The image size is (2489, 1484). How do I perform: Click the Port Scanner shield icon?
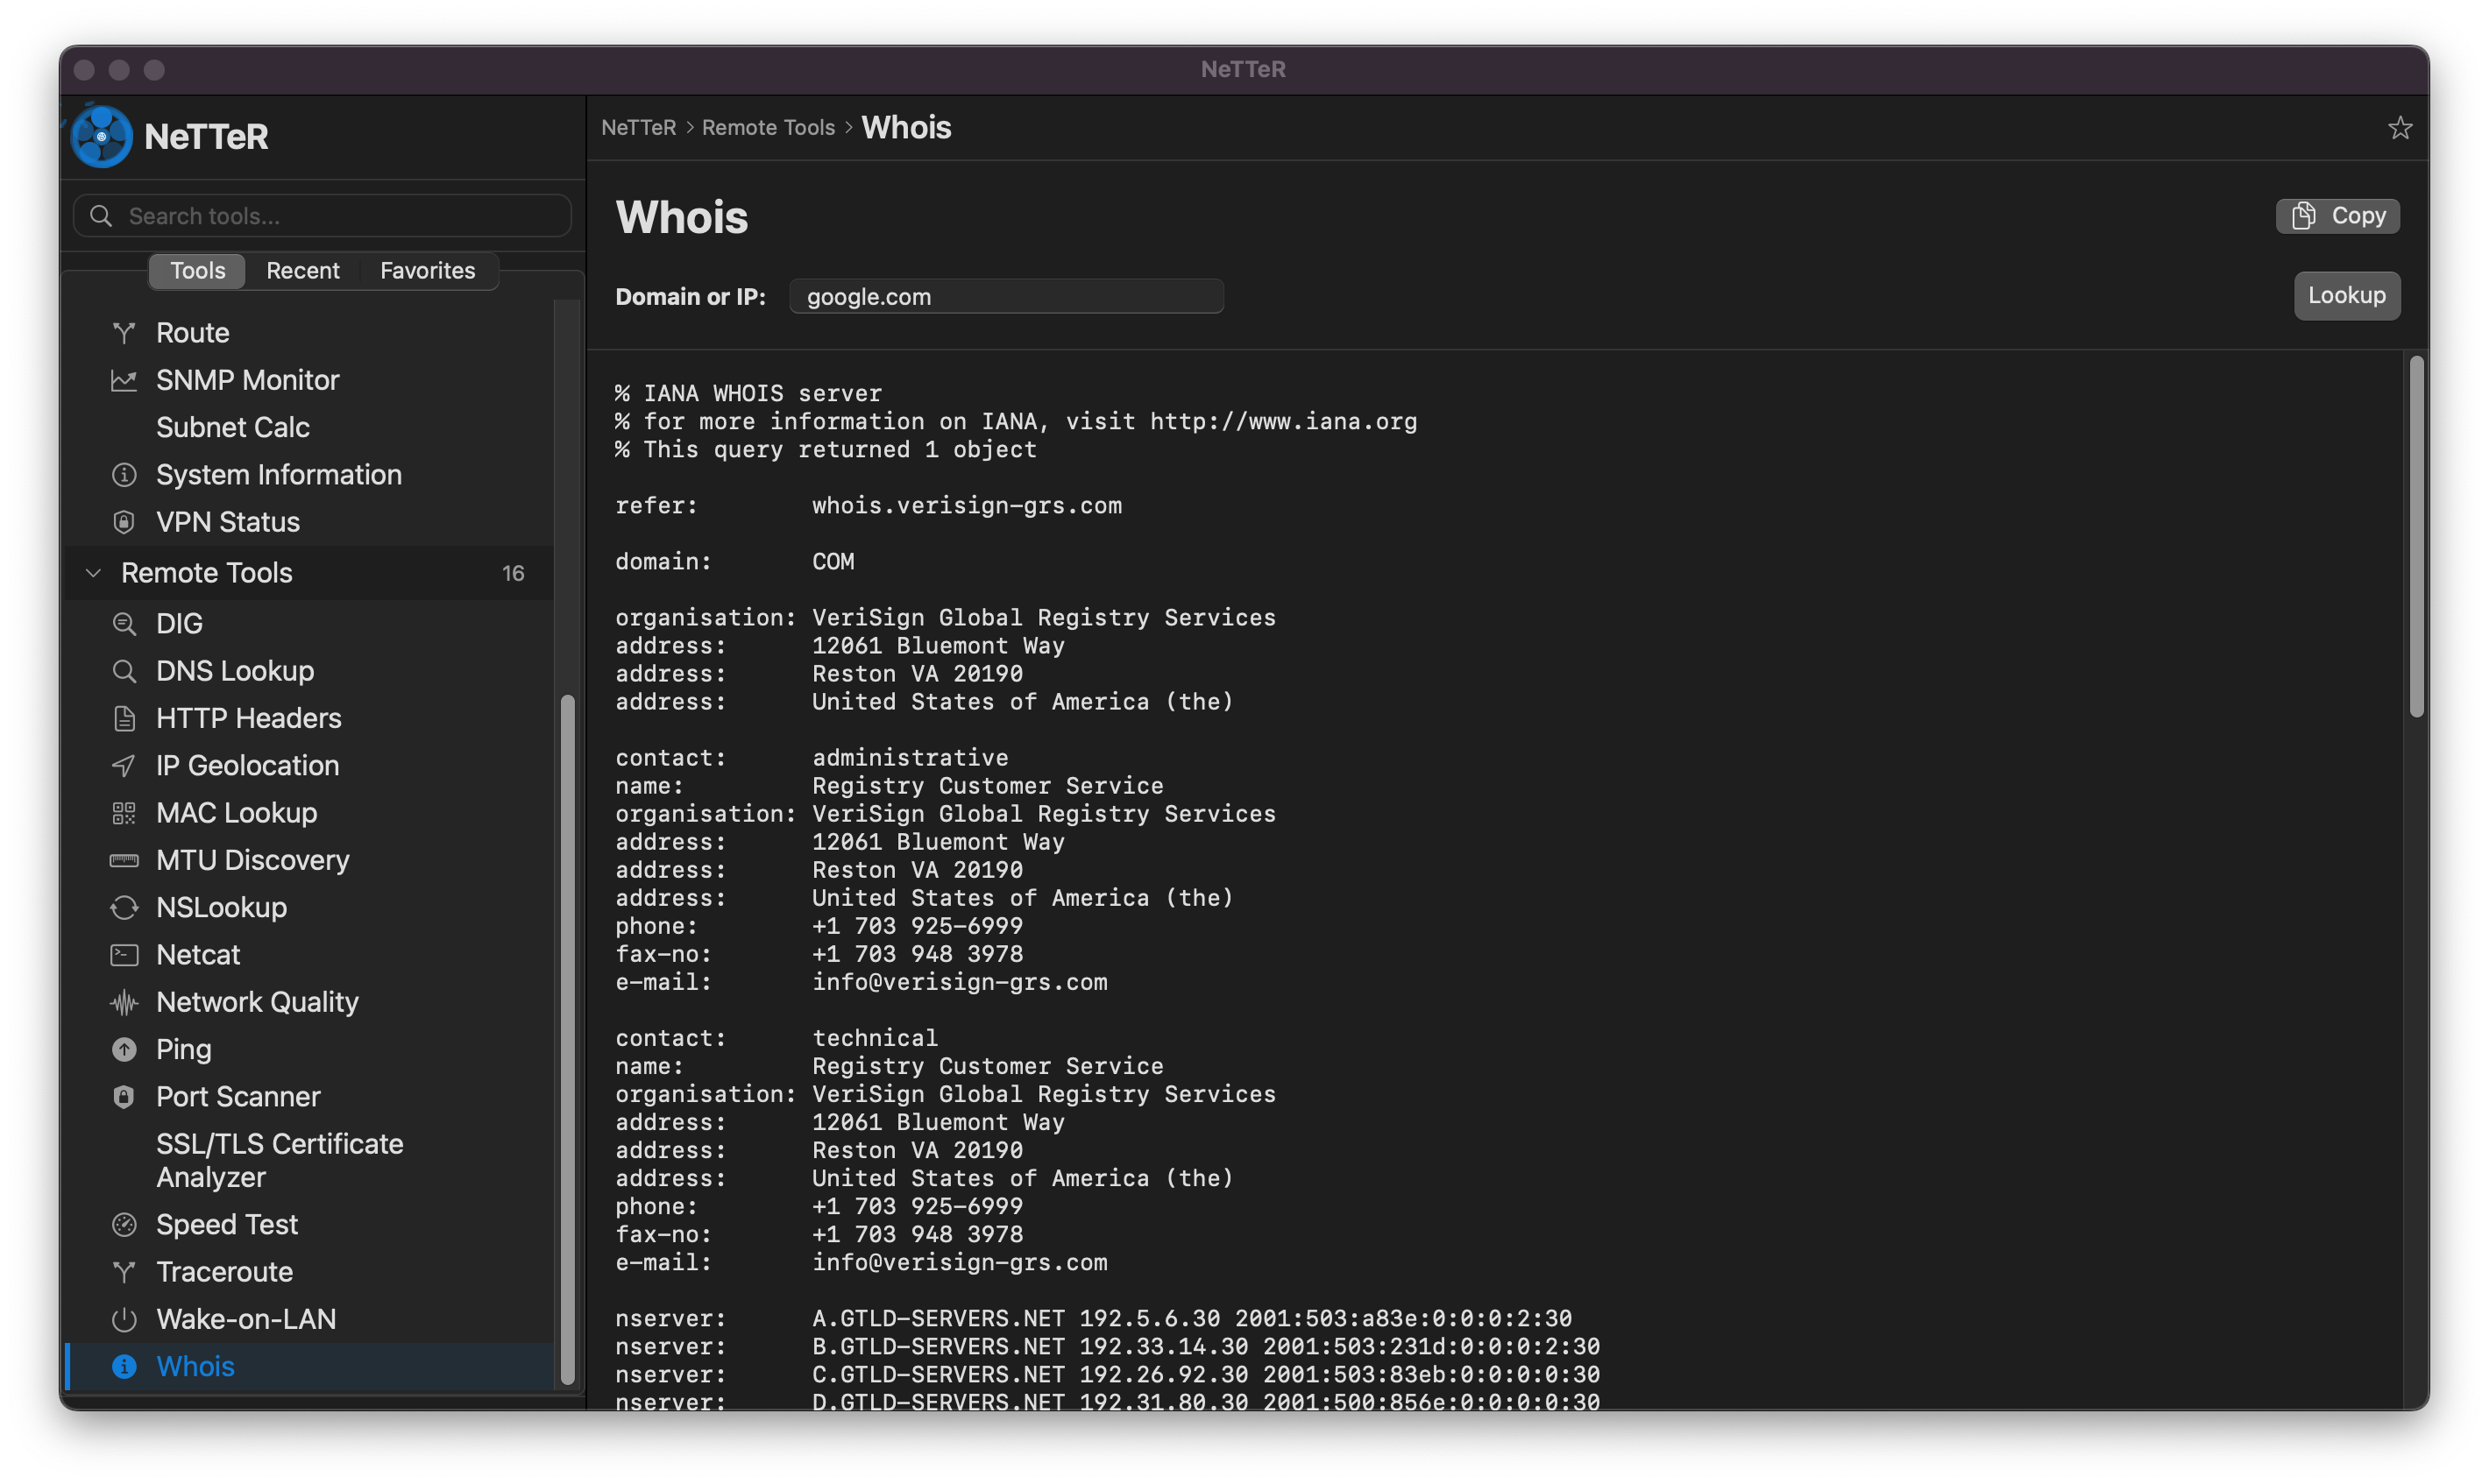124,1097
